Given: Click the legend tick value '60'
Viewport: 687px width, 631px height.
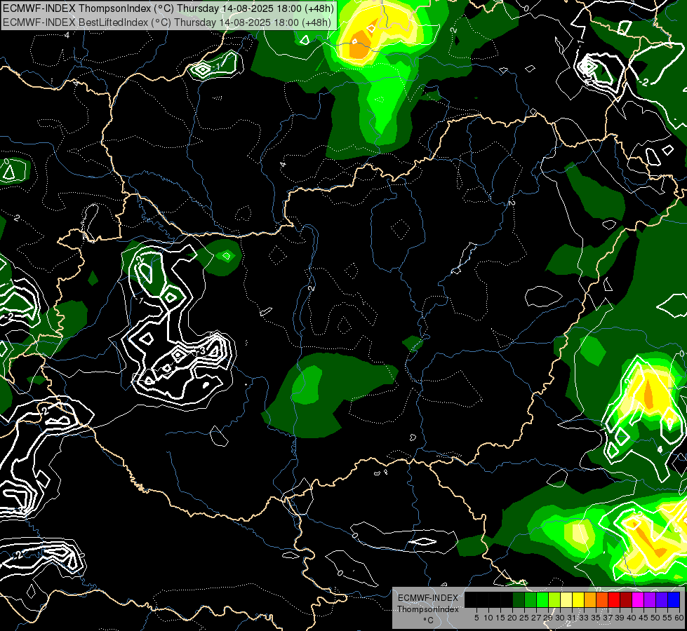Looking at the screenshot, I should pyautogui.click(x=679, y=618).
